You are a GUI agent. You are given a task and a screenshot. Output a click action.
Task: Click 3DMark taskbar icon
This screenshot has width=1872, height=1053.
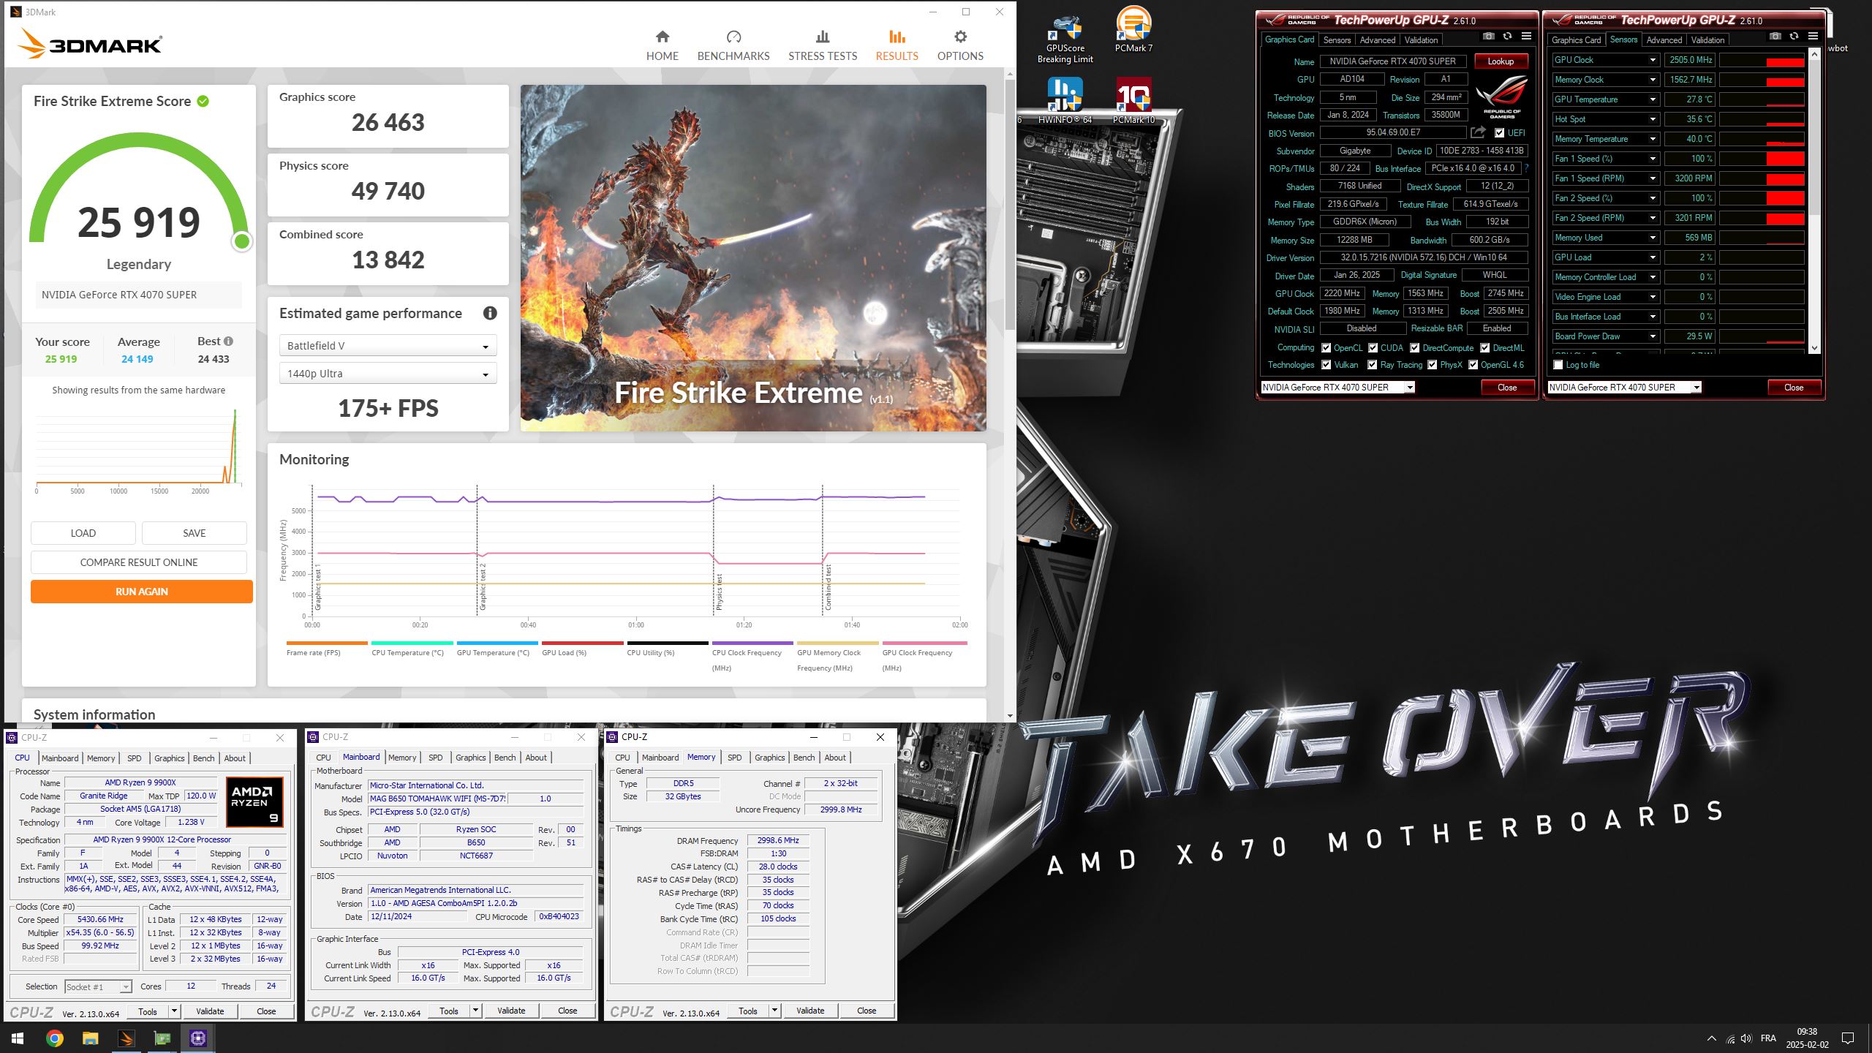(x=126, y=1038)
